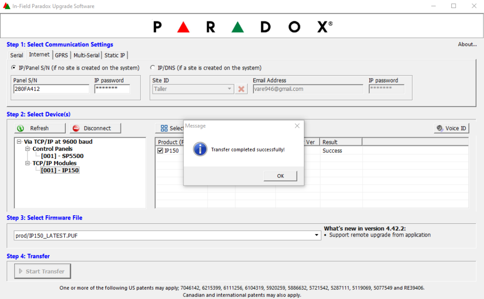Select IP/Panel S/N radio option
This screenshot has width=484, height=299.
[x=14, y=67]
